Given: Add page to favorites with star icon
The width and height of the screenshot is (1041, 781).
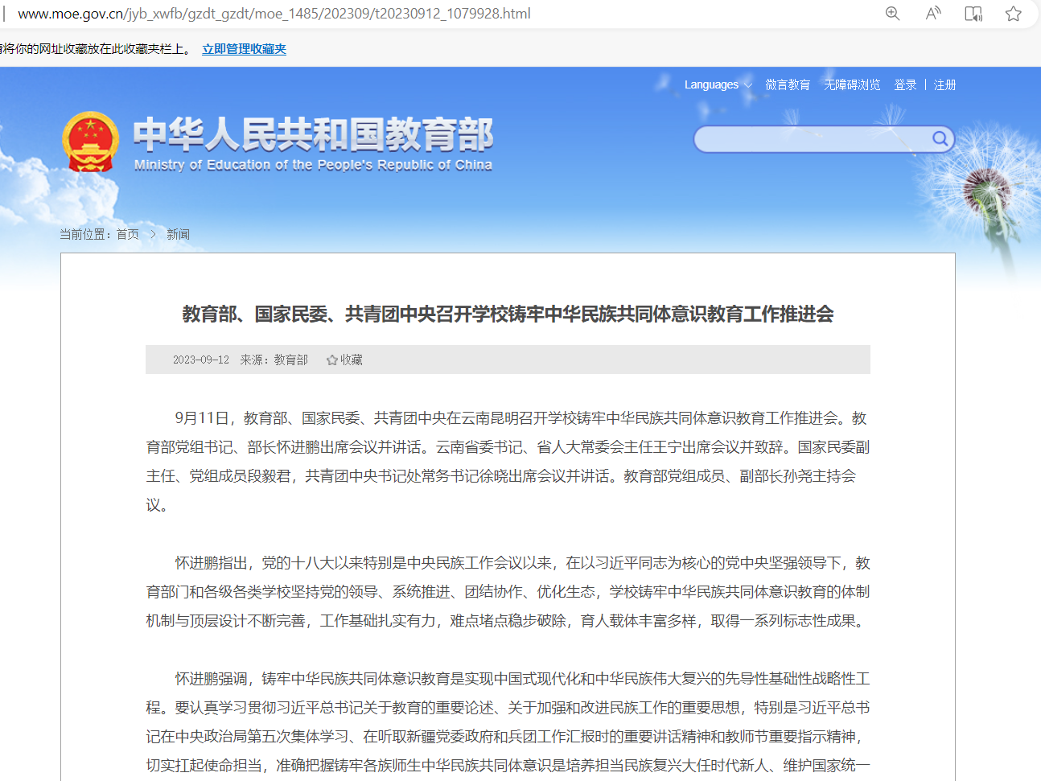Looking at the screenshot, I should (1014, 14).
